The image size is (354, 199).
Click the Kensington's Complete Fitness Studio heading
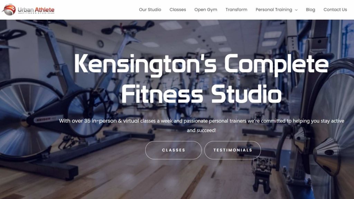point(201,79)
